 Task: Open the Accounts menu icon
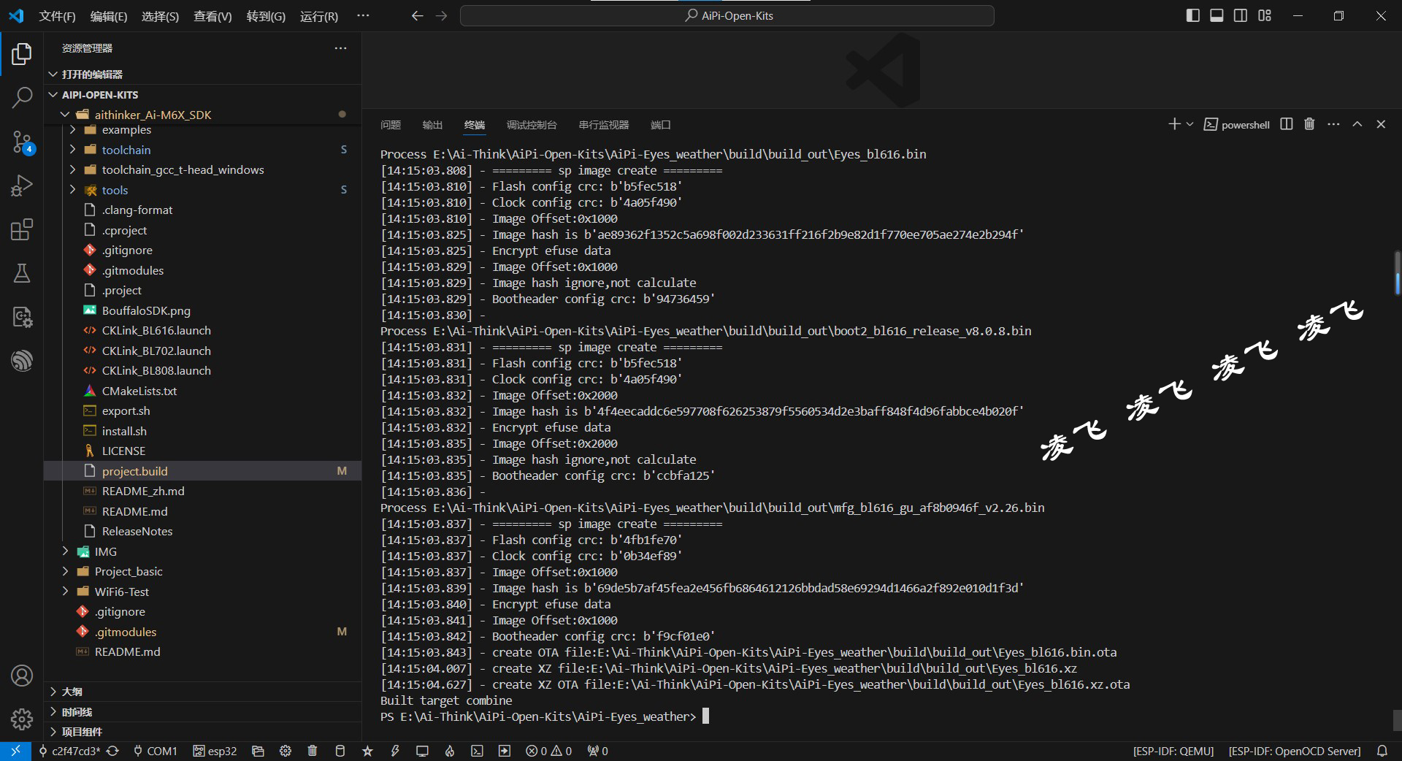[22, 676]
